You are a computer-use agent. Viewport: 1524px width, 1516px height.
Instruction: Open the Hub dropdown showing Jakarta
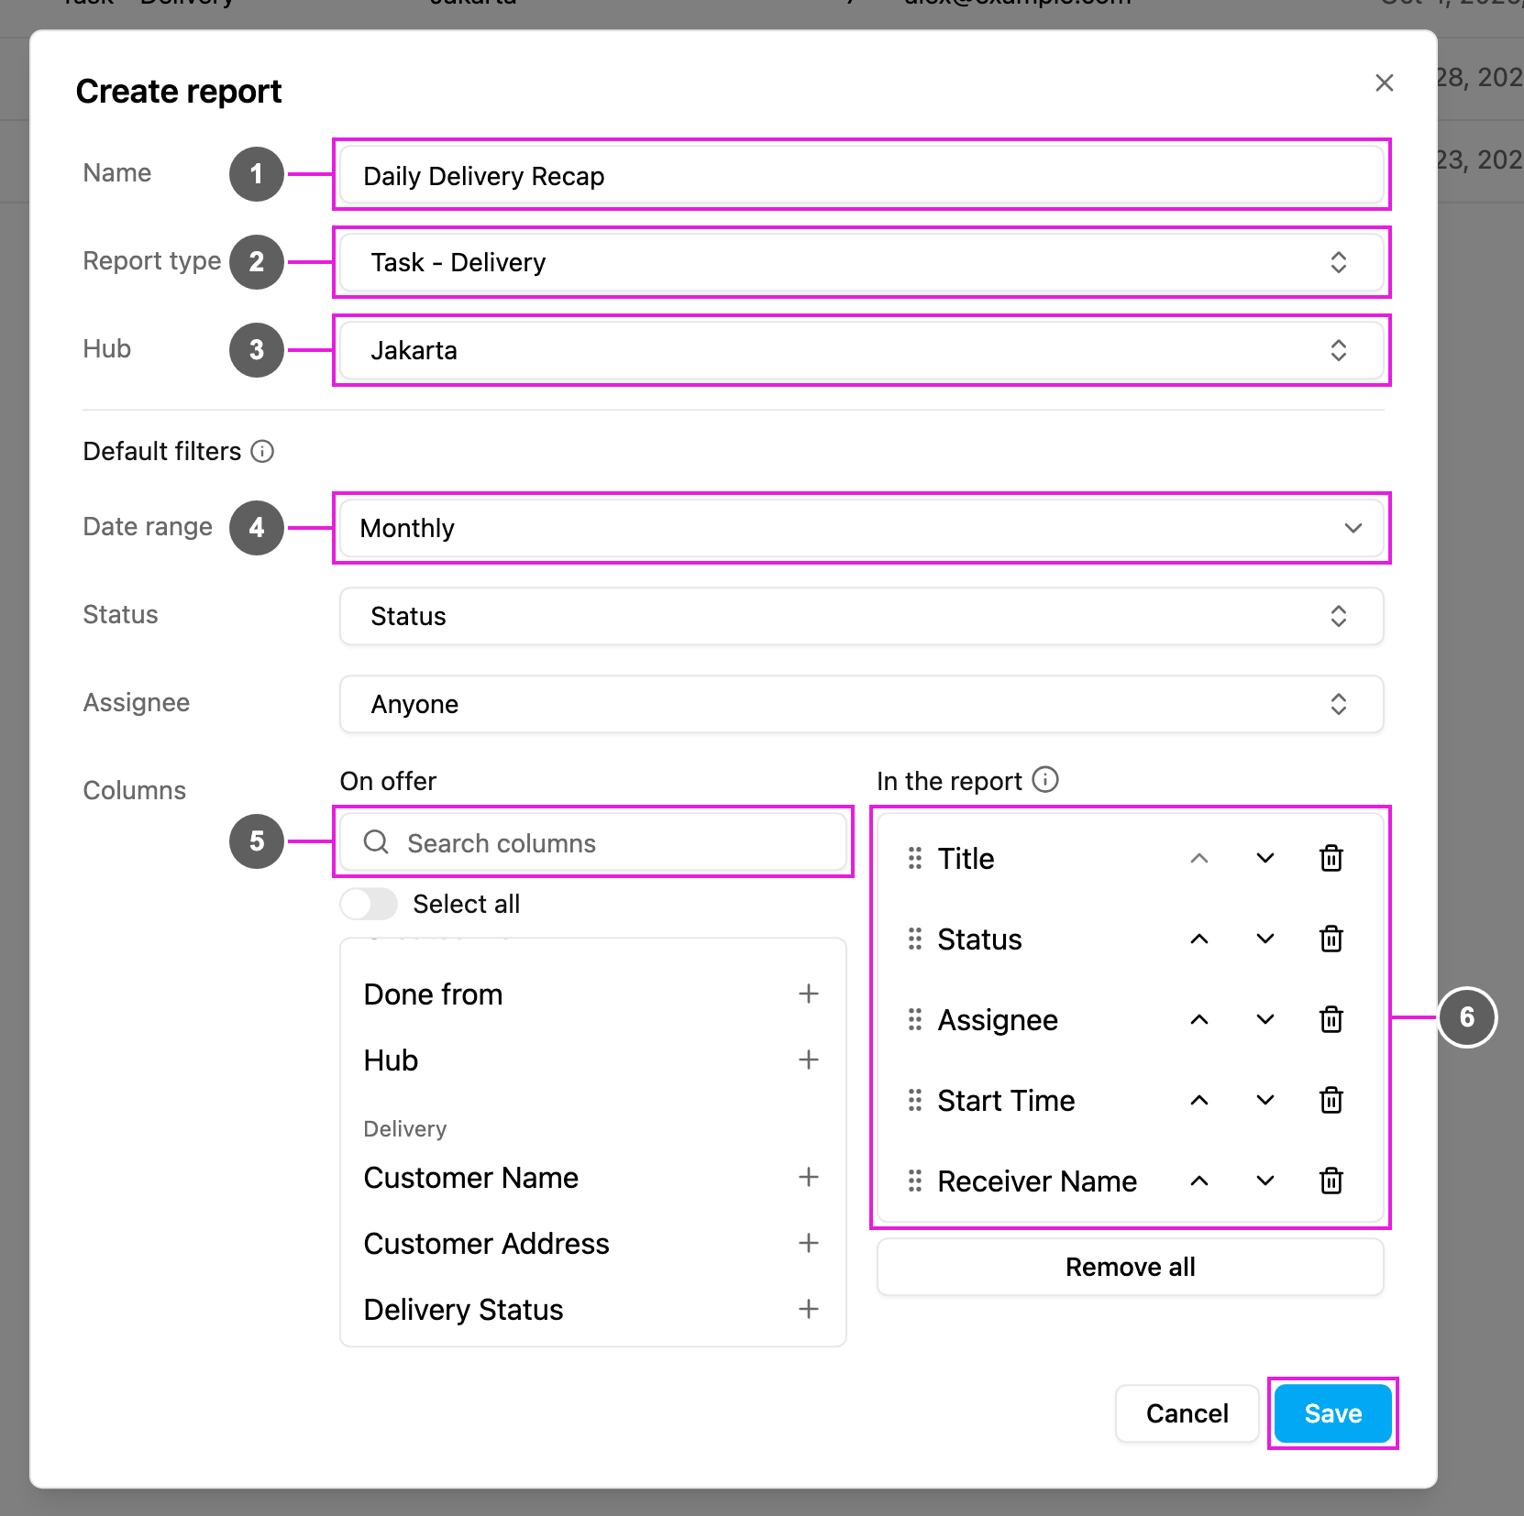pos(861,351)
